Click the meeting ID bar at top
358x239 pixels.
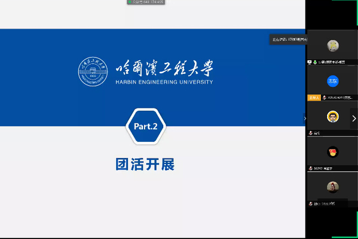point(146,2)
